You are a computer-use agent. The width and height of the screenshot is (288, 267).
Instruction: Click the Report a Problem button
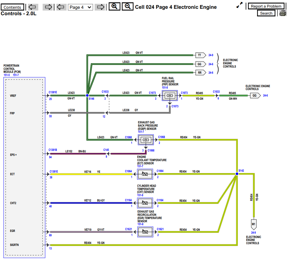point(266,6)
